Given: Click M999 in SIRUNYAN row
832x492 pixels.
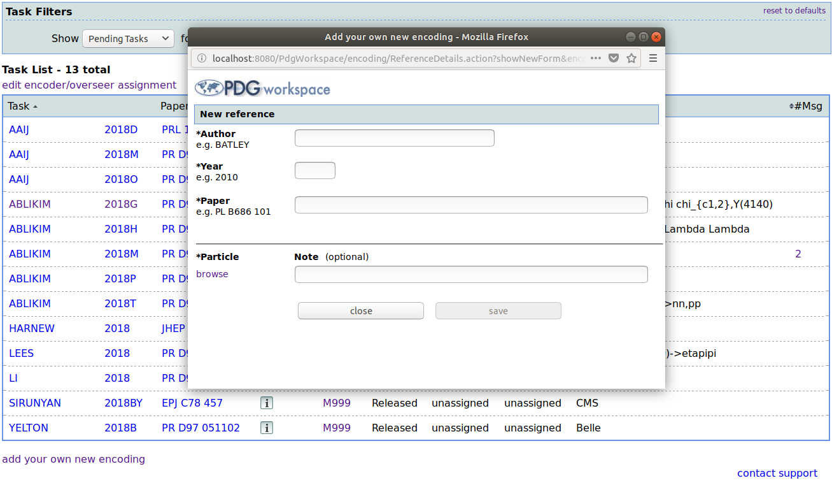Looking at the screenshot, I should (337, 403).
